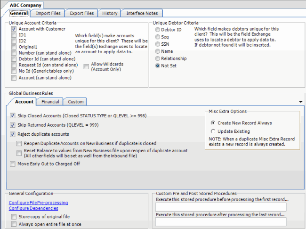The height and width of the screenshot is (229, 306).
Task: Select the Financial business rules tab
Action: (x=50, y=101)
